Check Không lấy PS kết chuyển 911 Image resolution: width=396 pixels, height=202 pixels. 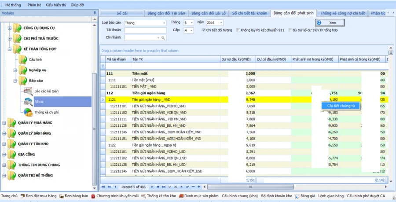coord(238,30)
